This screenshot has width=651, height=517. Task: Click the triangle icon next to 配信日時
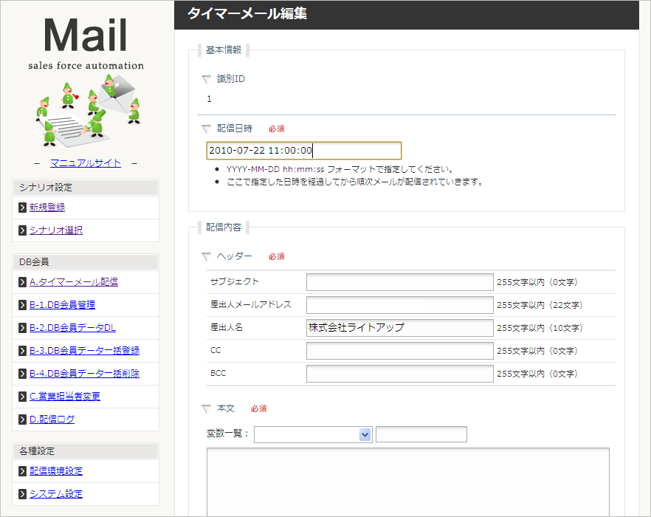point(206,129)
